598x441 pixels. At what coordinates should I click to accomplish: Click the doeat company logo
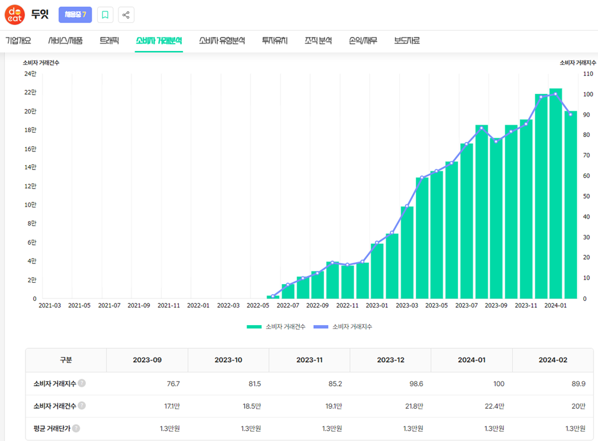(x=14, y=15)
